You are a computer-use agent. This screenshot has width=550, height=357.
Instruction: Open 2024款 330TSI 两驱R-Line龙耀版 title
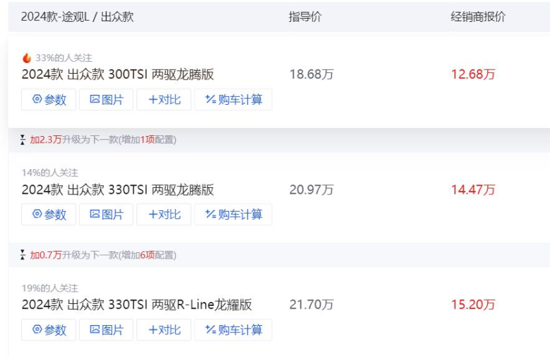pos(137,305)
